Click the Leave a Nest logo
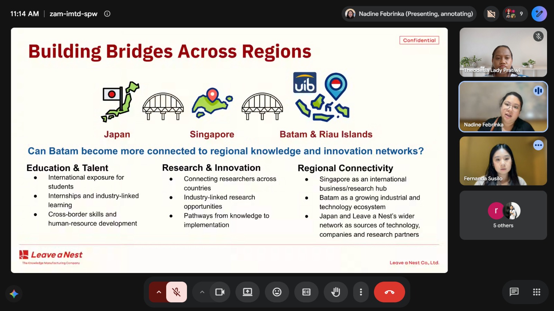 [x=51, y=257]
